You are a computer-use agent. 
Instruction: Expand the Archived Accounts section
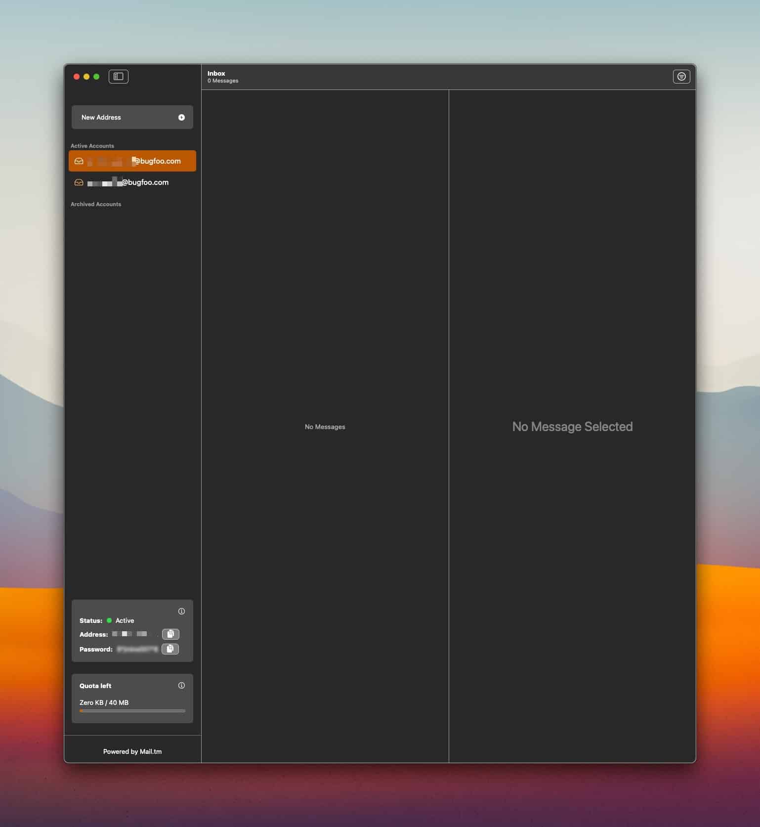[x=96, y=204]
